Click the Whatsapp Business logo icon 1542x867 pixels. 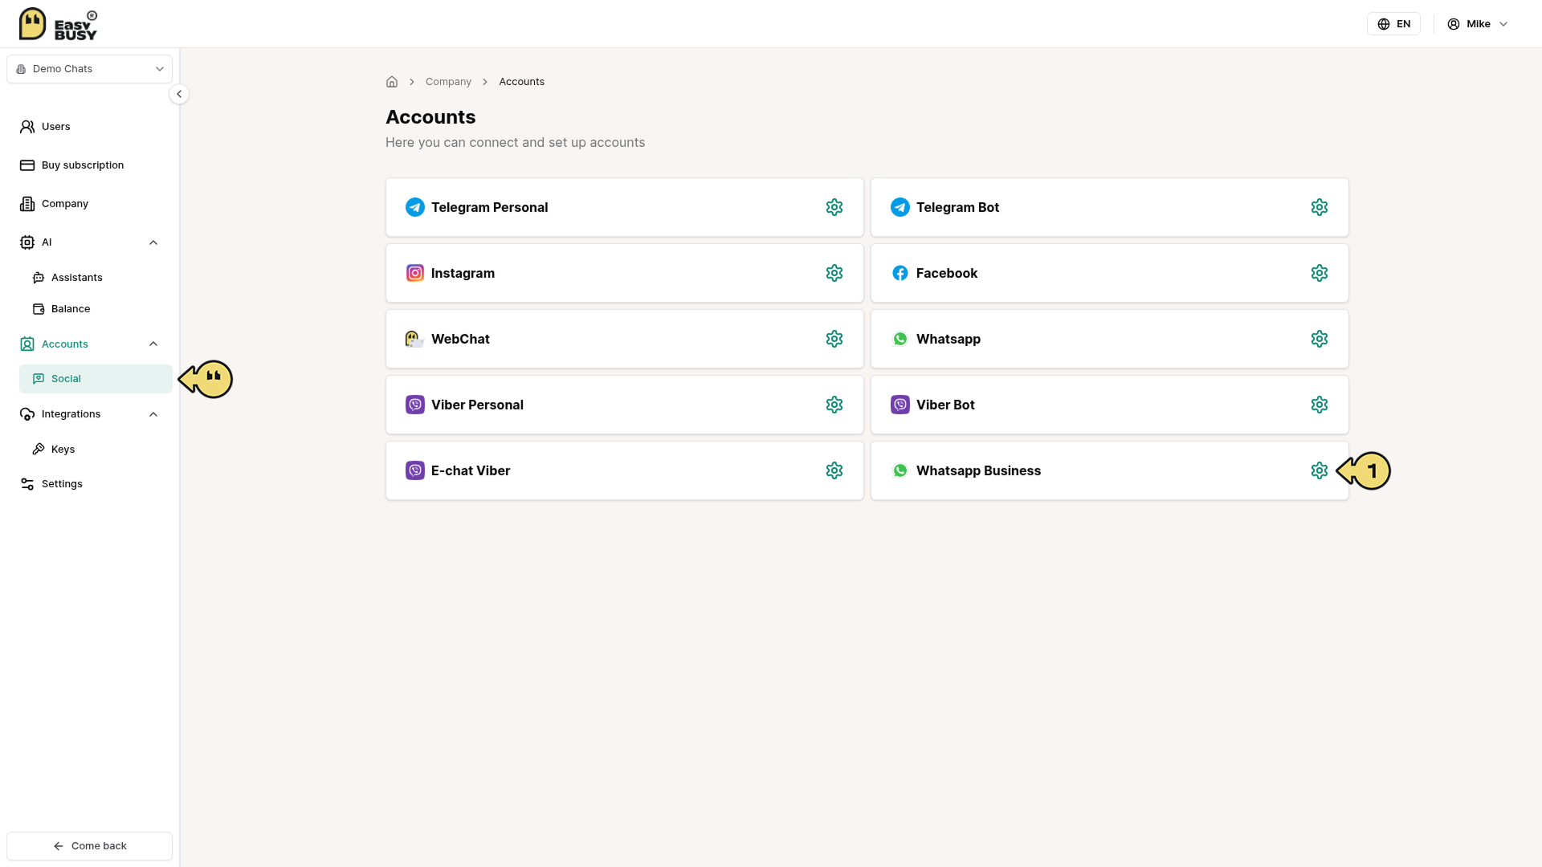tap(900, 470)
